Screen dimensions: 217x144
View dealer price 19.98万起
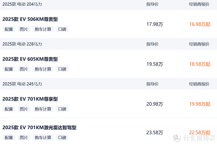pyautogui.click(x=200, y=104)
